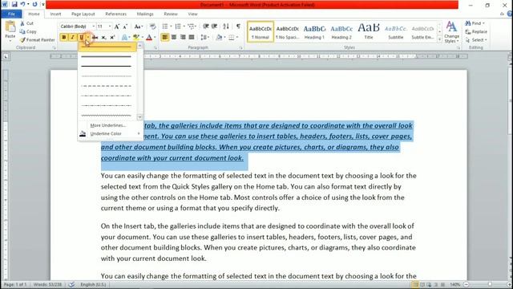Switch to the View tab
Image resolution: width=513 pixels, height=289 pixels.
[x=192, y=14]
